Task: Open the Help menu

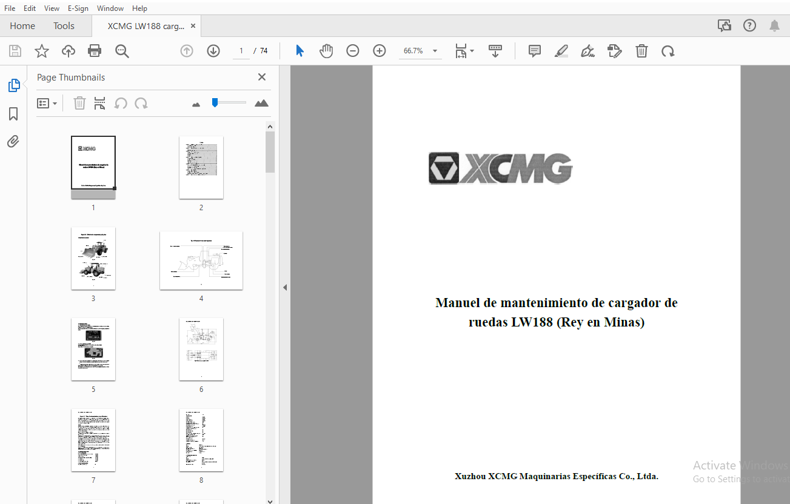Action: click(140, 8)
